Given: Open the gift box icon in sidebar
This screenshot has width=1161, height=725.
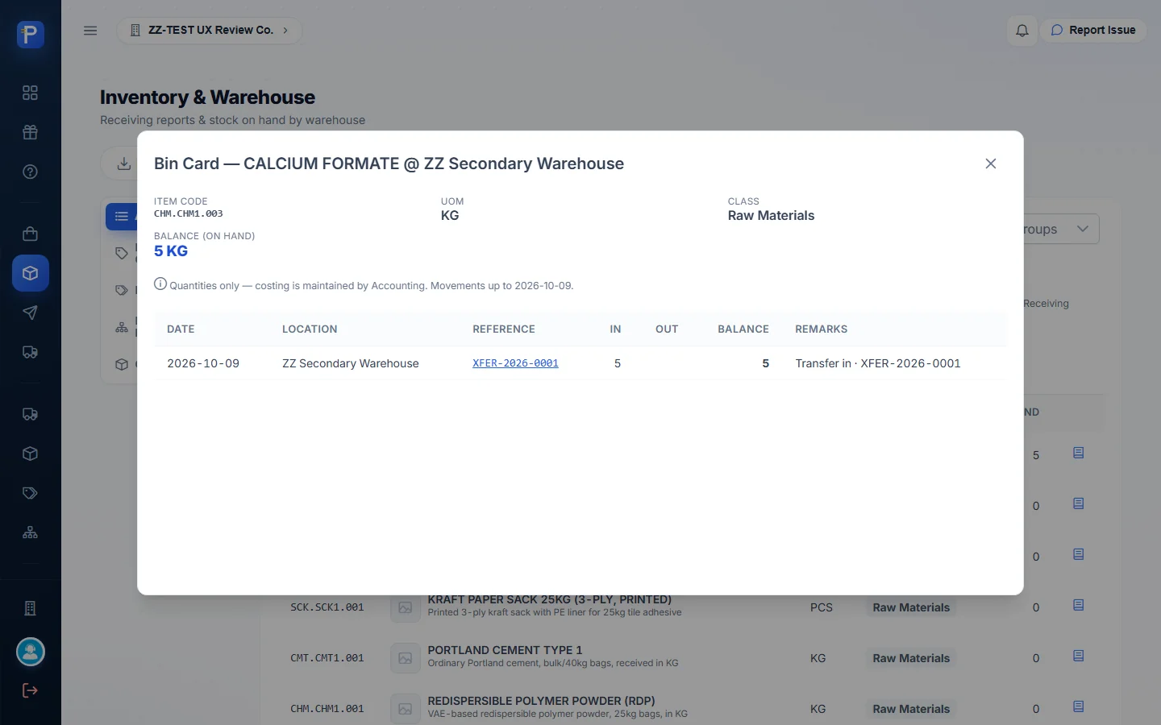Looking at the screenshot, I should click(30, 132).
